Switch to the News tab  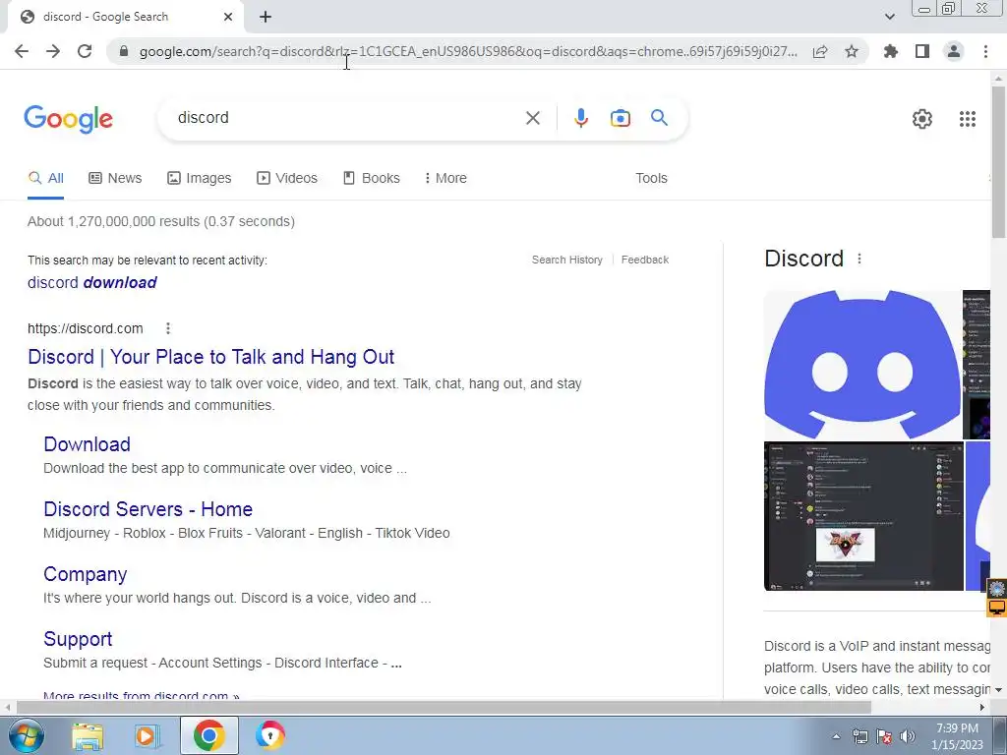click(115, 179)
